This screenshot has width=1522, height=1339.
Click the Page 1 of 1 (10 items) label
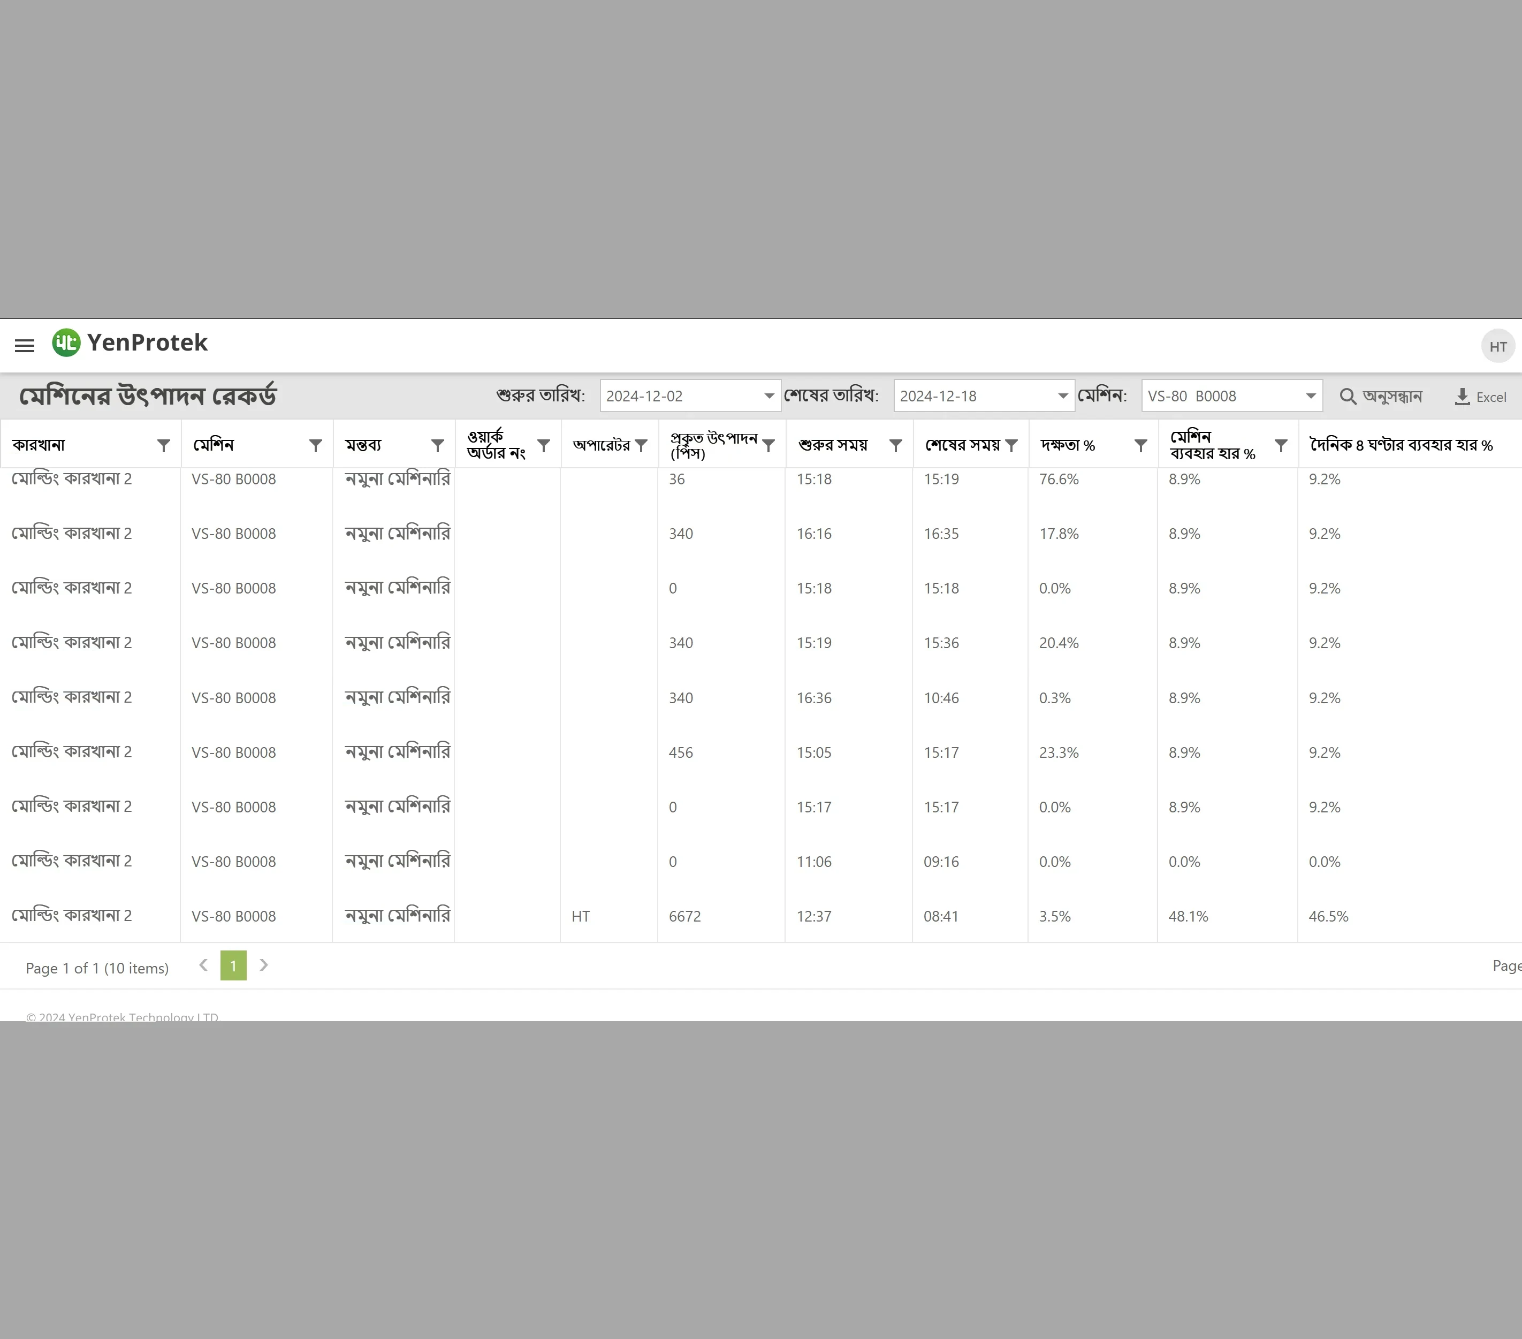click(97, 968)
